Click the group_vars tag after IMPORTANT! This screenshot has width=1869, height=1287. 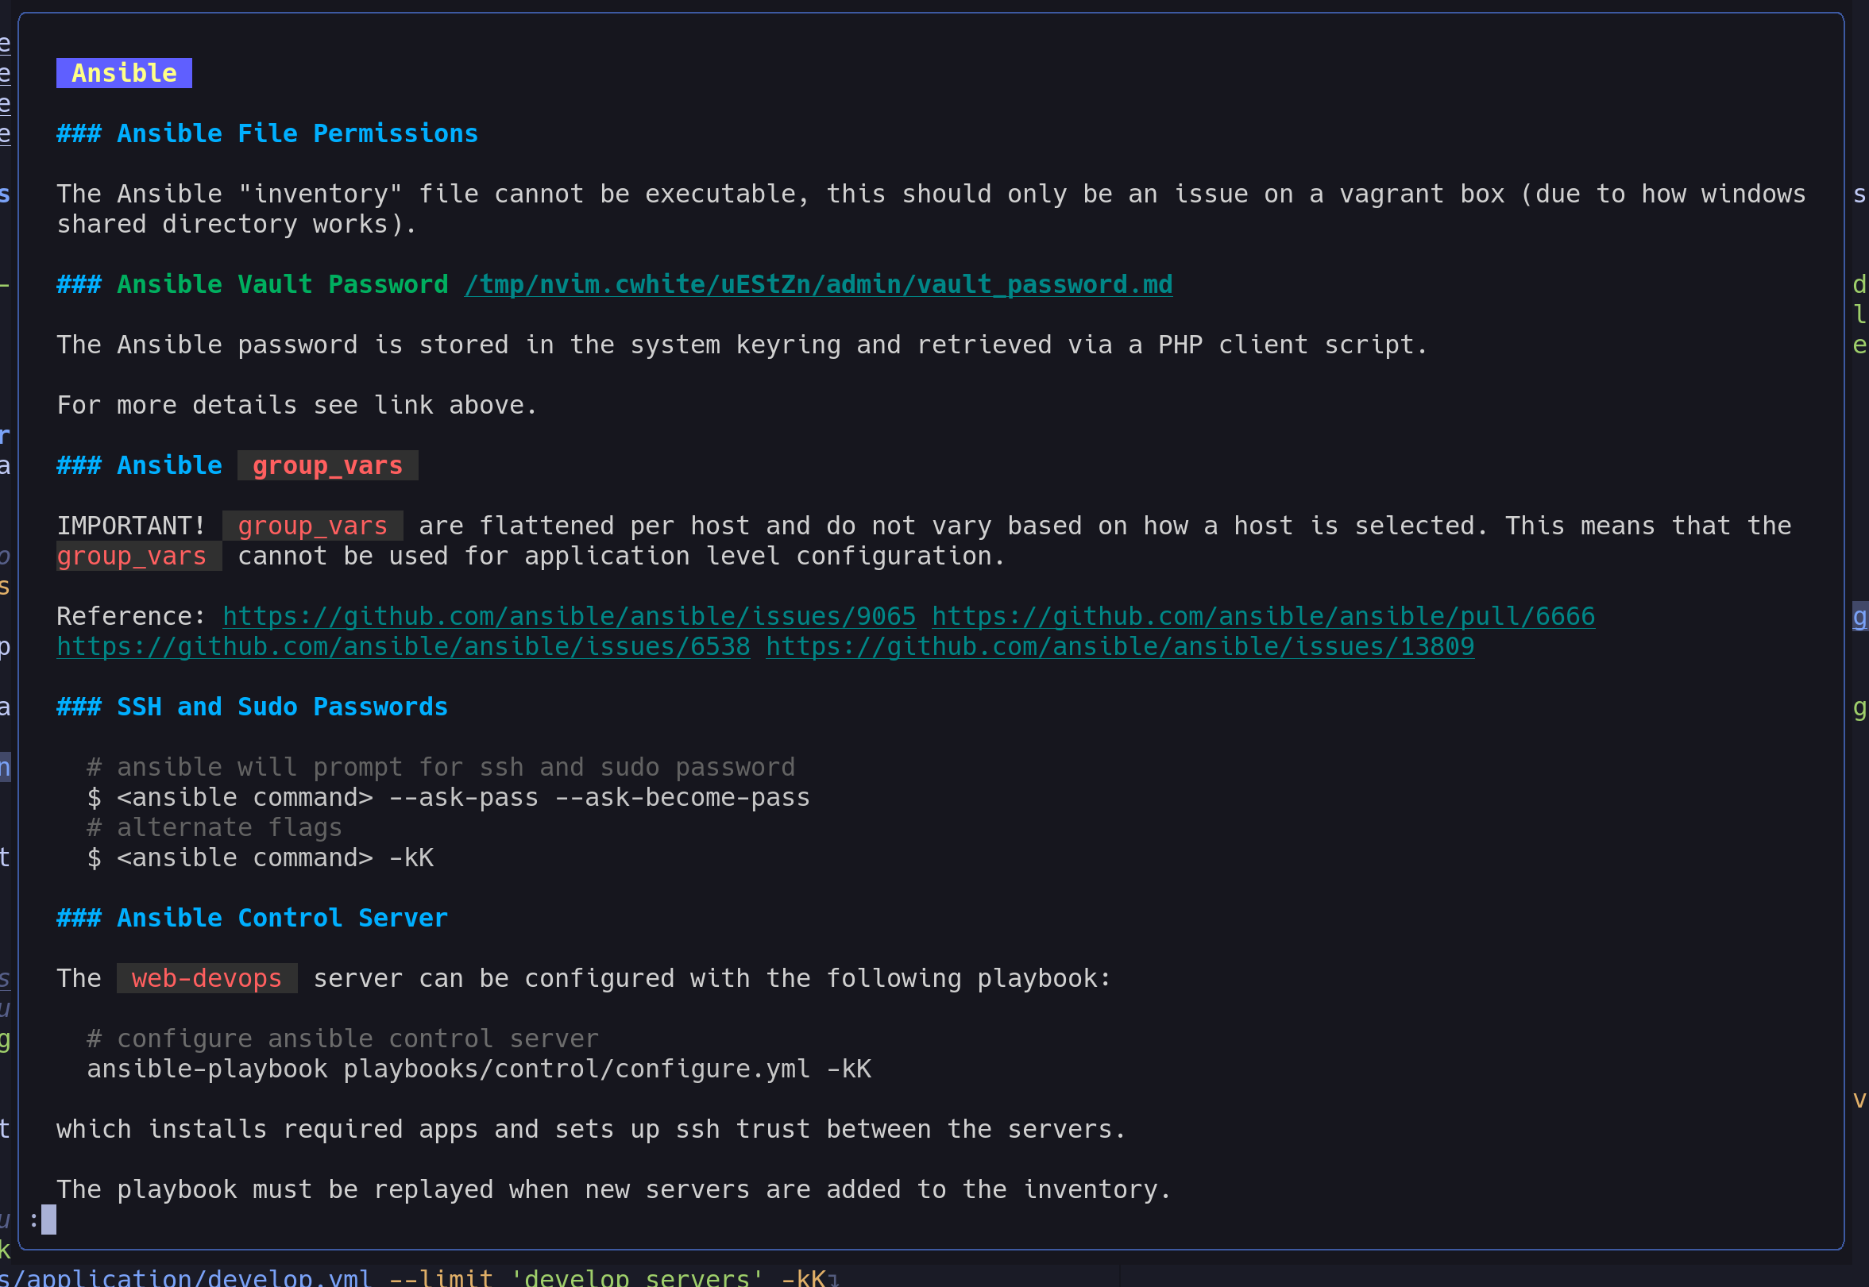coord(312,526)
